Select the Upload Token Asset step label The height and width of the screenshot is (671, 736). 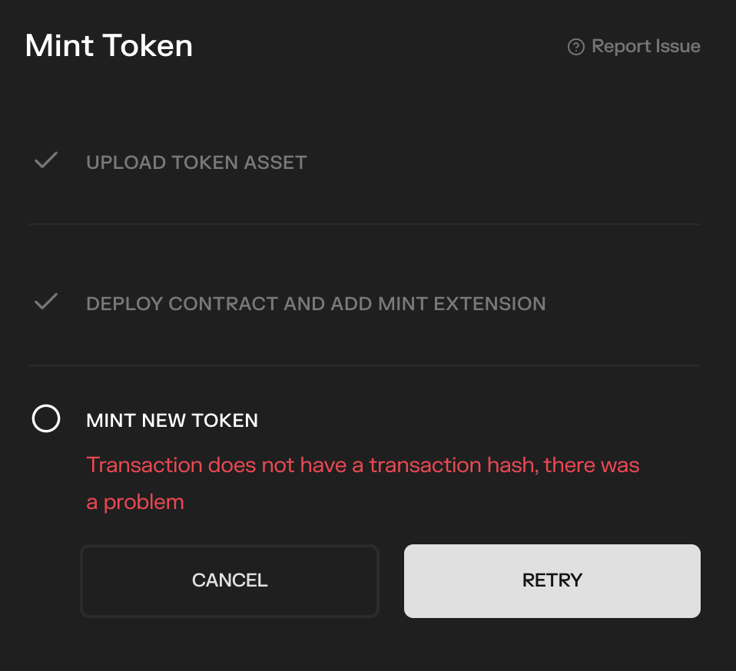tap(197, 163)
